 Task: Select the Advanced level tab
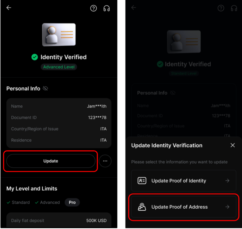pos(47,203)
